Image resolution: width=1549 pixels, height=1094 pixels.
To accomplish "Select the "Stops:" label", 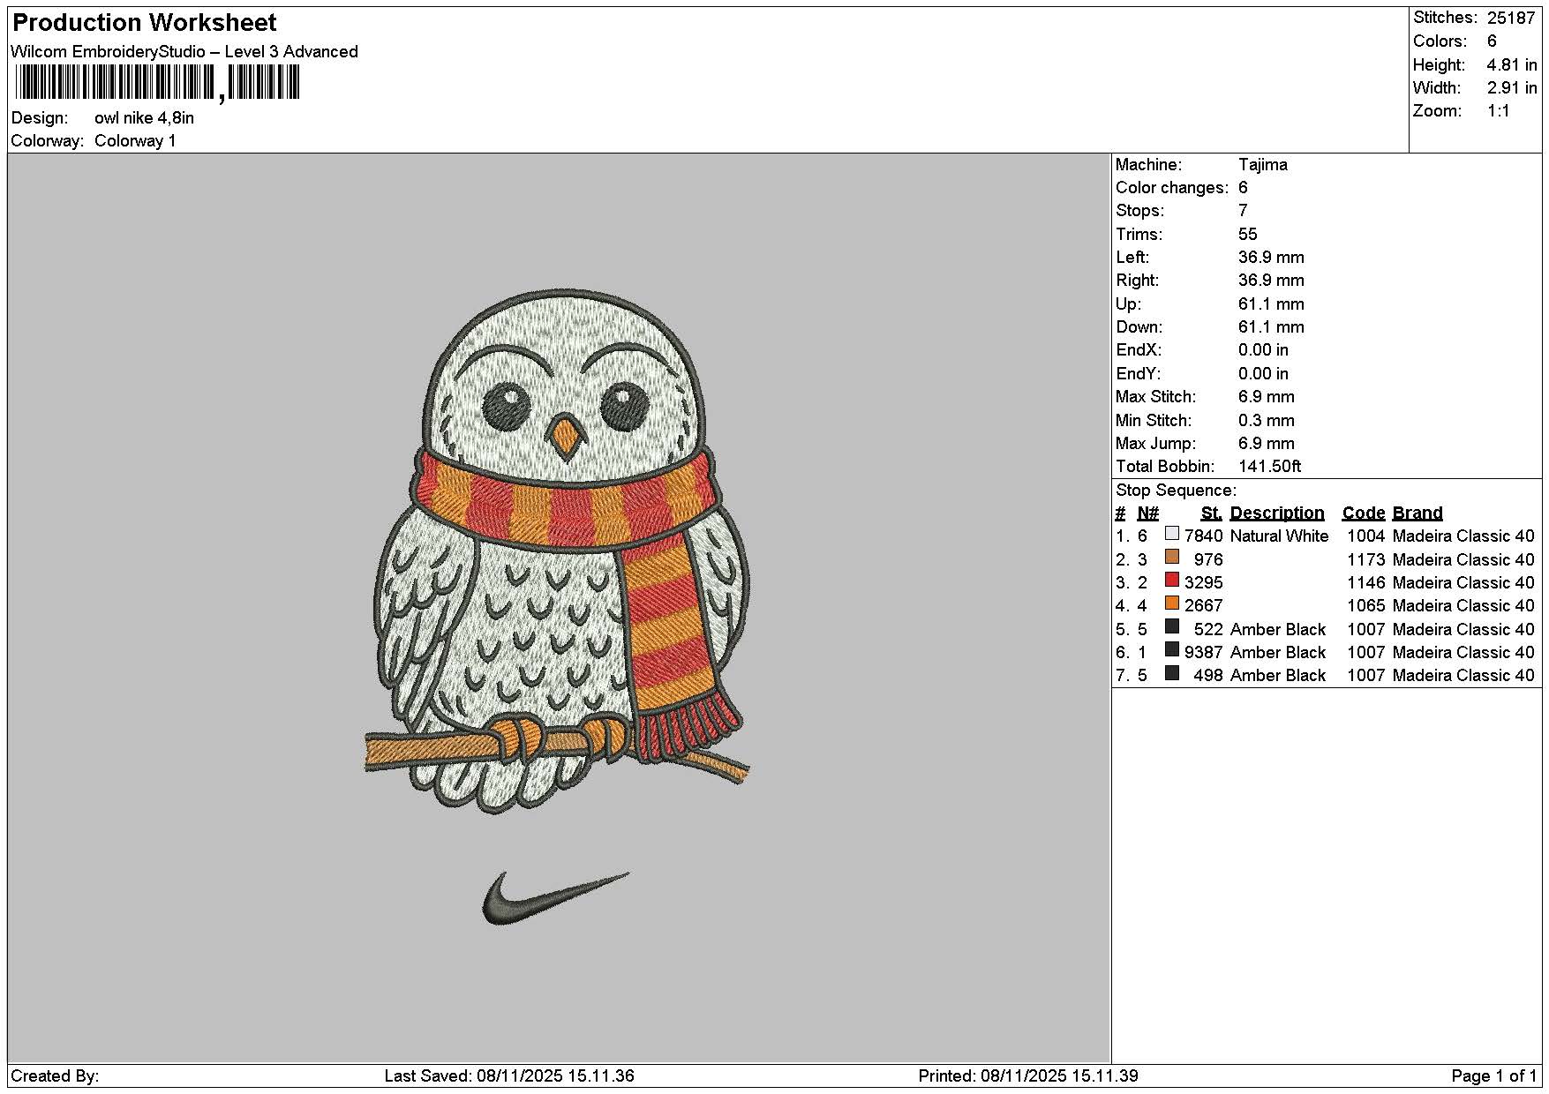I will coord(1140,211).
